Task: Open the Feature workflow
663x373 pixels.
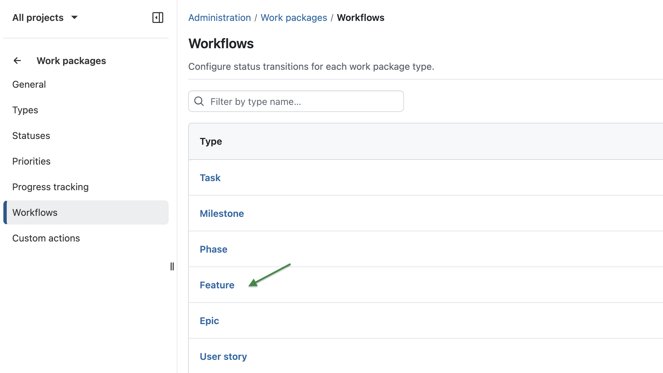Action: tap(217, 285)
